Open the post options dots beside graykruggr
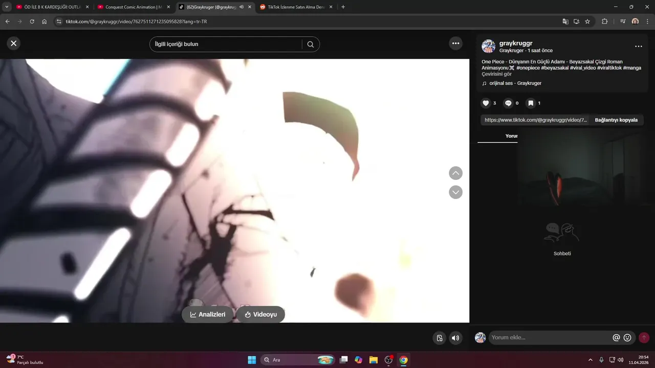The image size is (655, 368). coord(638,47)
